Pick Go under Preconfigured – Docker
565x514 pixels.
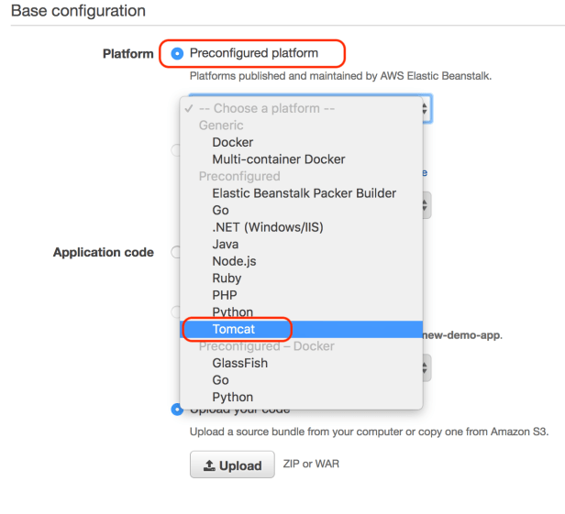click(x=221, y=379)
